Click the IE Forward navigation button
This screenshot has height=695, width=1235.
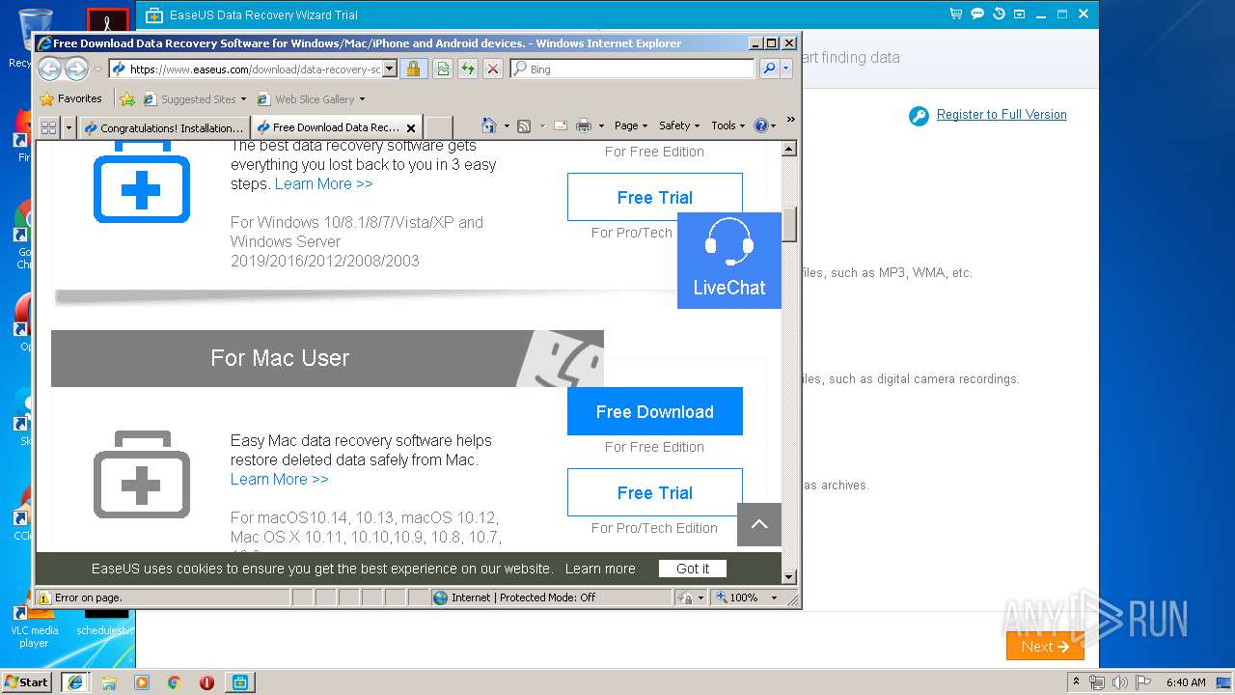pyautogui.click(x=76, y=69)
